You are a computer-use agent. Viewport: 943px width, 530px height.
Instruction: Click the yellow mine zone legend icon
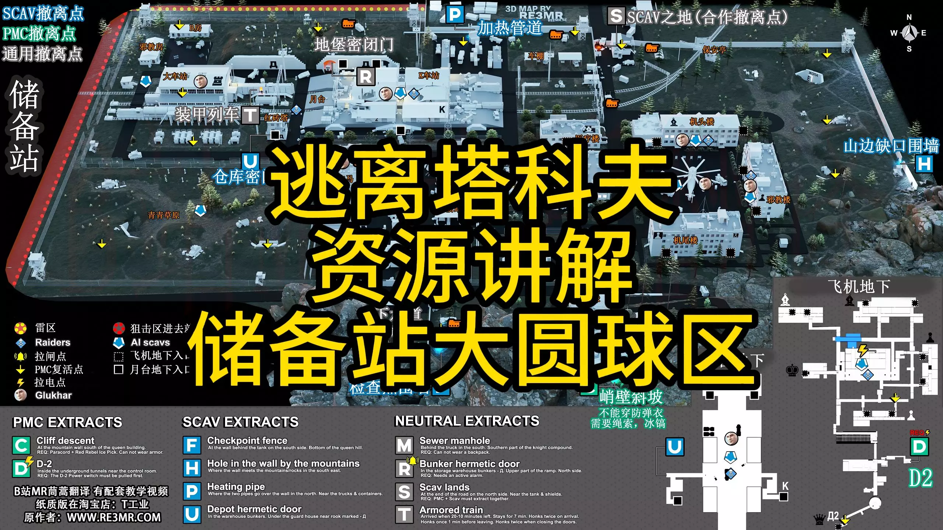click(21, 328)
